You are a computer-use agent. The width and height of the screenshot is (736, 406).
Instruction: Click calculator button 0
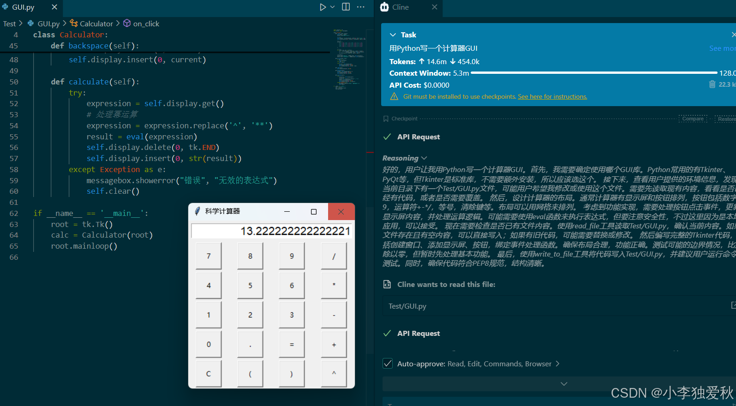point(209,345)
